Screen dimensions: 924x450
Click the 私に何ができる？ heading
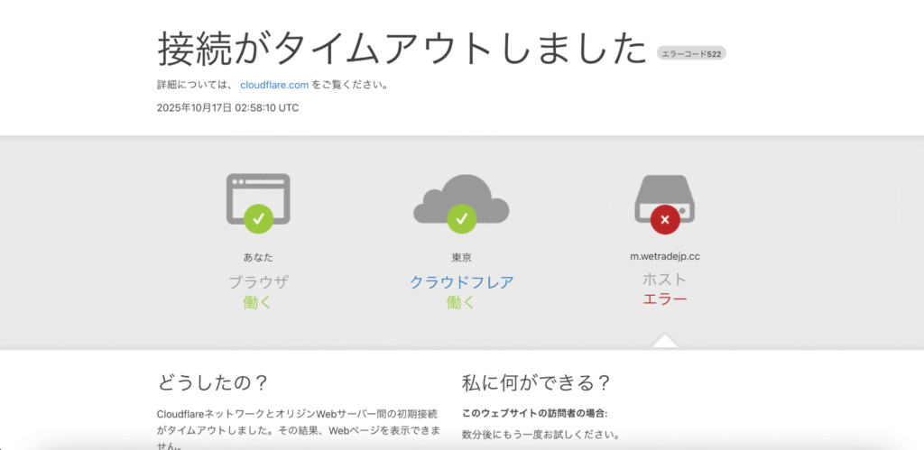click(536, 383)
